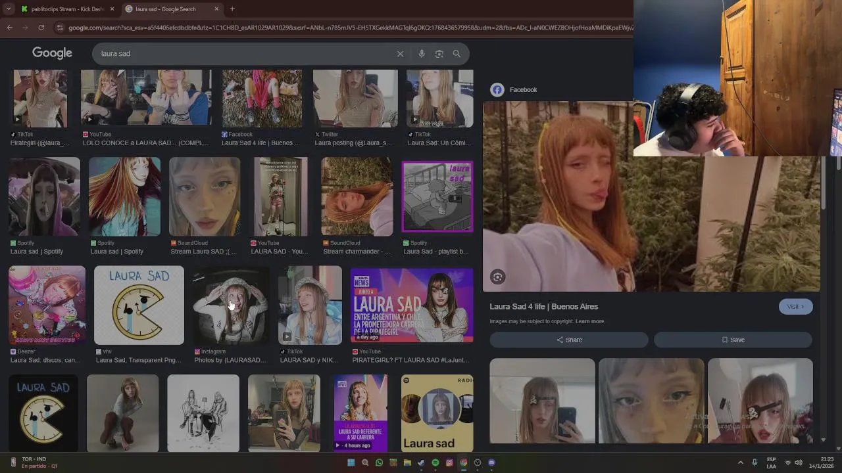842x473 pixels.
Task: Open the tab search arrow in the tab strip
Action: tap(8, 9)
